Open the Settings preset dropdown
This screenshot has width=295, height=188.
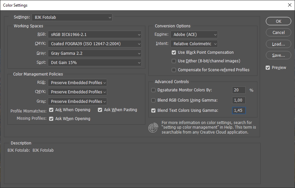click(x=72, y=17)
